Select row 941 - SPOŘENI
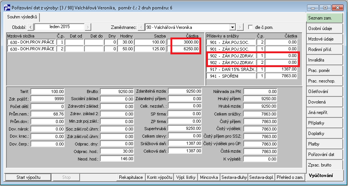The height and width of the screenshot is (186, 348). [252, 76]
